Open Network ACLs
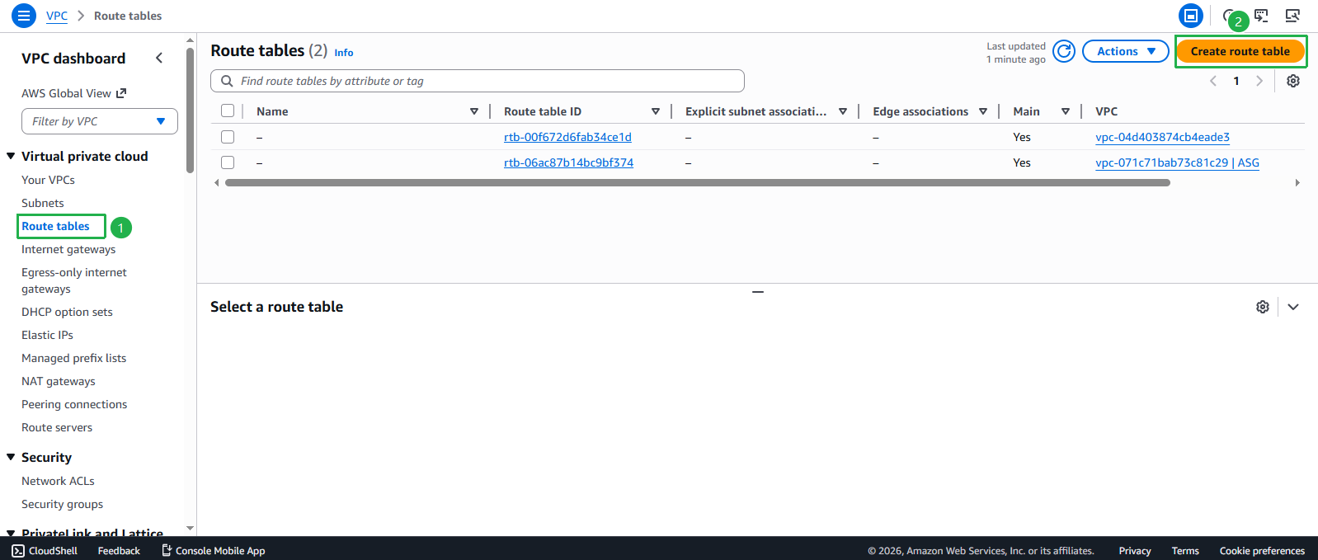1318x560 pixels. point(58,481)
